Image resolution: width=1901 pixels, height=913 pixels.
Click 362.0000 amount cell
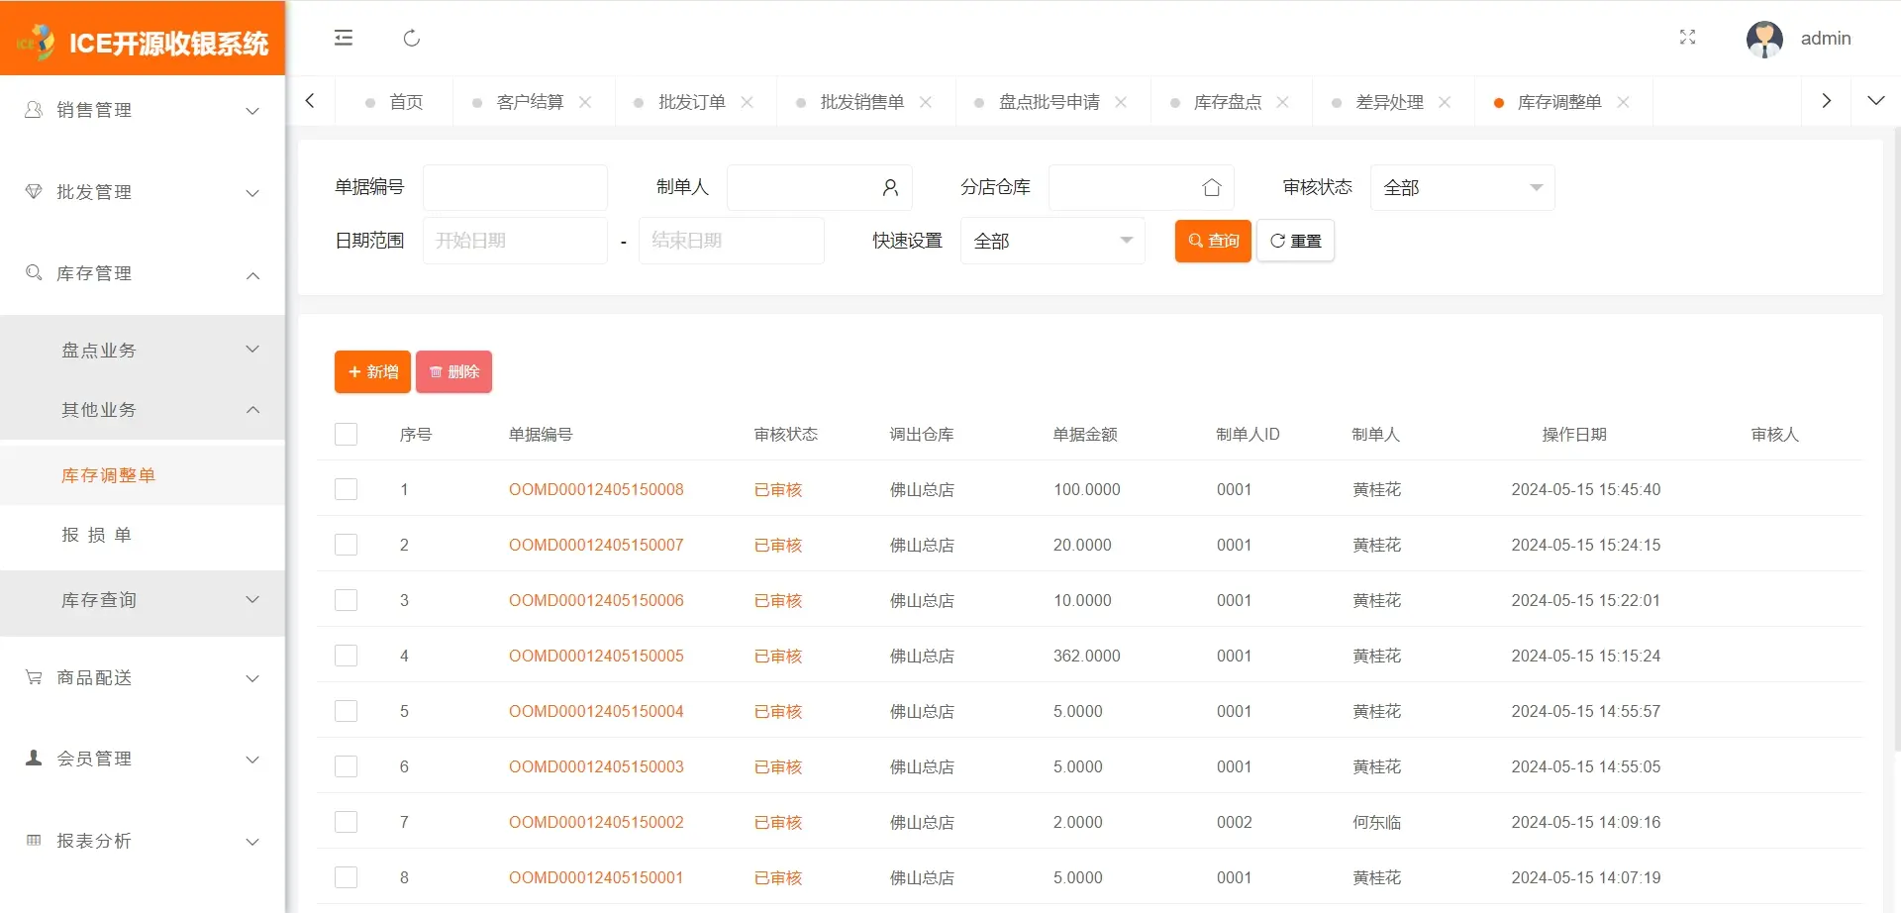coord(1086,656)
